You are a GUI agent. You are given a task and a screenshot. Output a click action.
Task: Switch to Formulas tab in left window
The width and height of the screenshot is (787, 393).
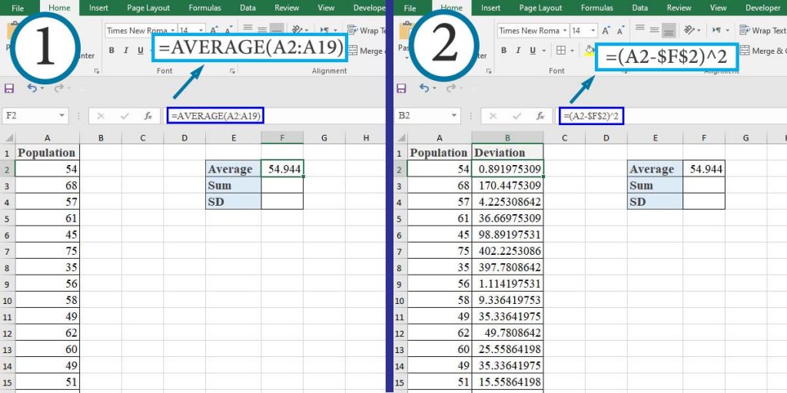[x=204, y=8]
